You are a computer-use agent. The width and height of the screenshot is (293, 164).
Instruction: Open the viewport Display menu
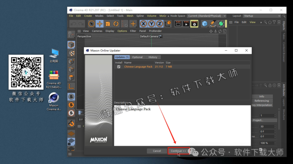[110, 31]
